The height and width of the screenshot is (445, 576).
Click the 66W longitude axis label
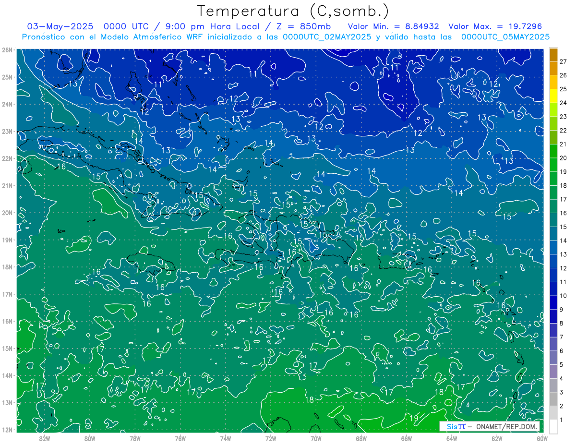point(406,438)
